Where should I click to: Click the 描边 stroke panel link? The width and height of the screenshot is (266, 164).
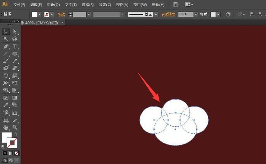pyautogui.click(x=62, y=14)
